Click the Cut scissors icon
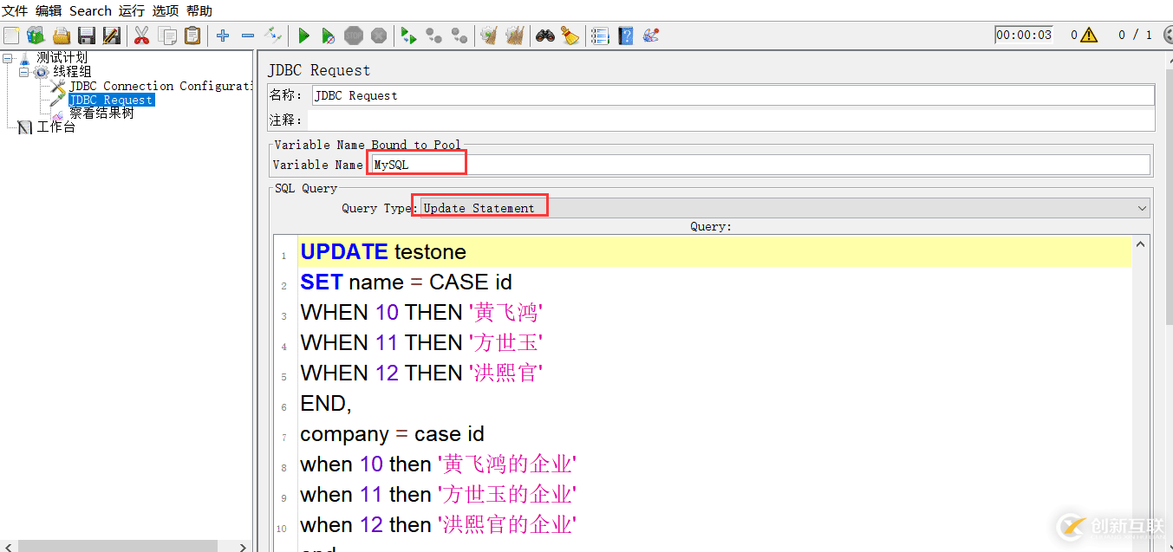Viewport: 1173px width, 552px height. coord(141,36)
